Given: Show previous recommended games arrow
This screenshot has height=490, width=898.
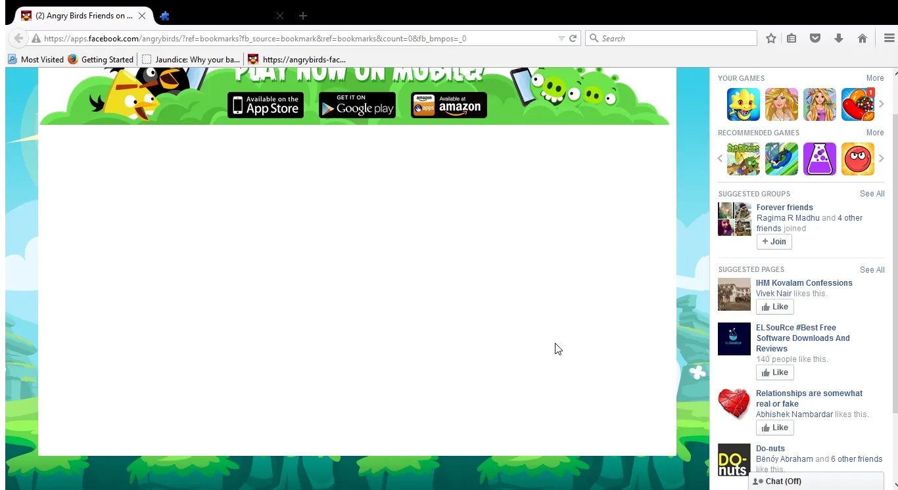Looking at the screenshot, I should click(720, 159).
